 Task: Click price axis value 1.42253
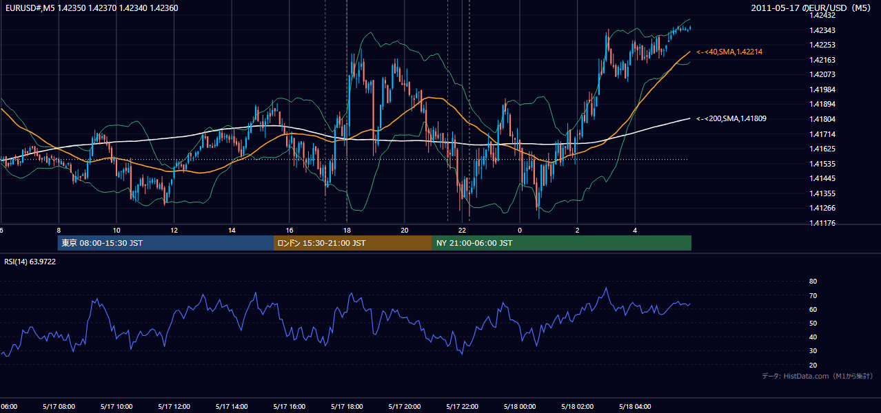823,45
